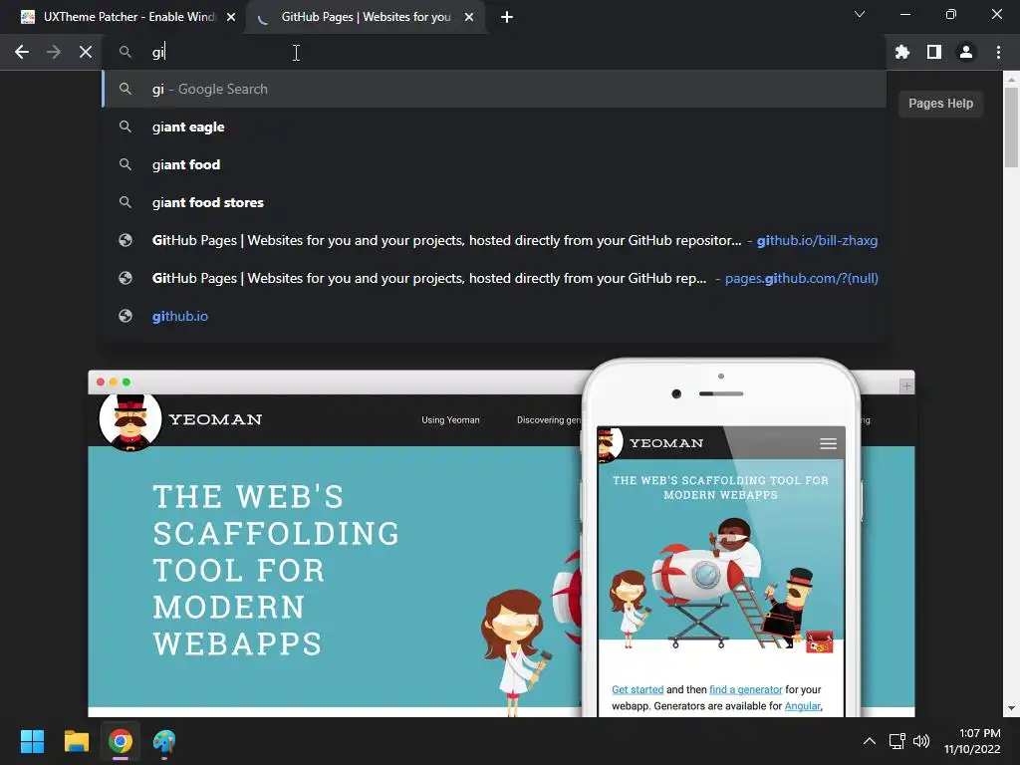The height and width of the screenshot is (765, 1020).
Task: Click the Yeoman mascot logo
Action: (130, 421)
